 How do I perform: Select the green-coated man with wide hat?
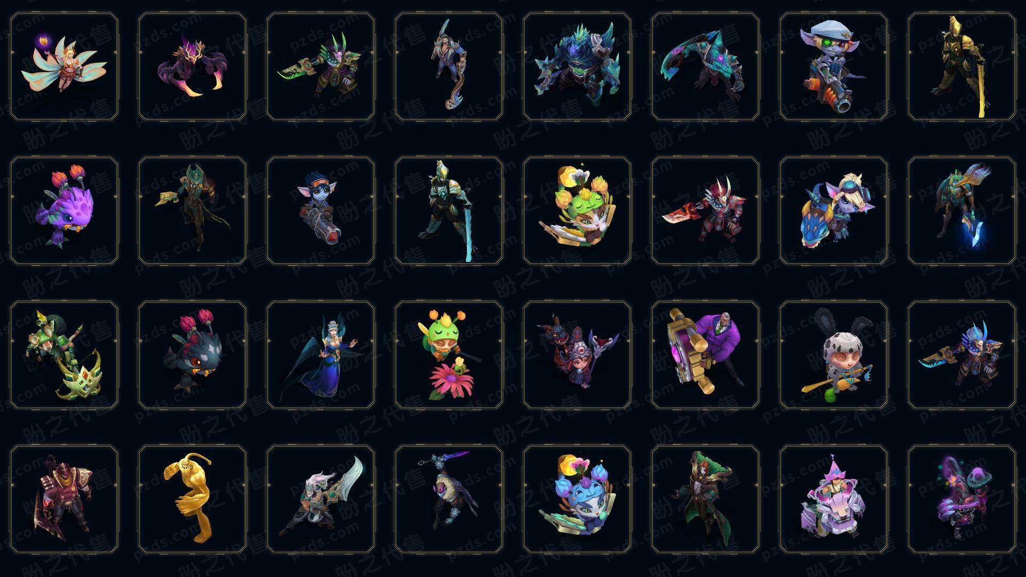(705, 499)
